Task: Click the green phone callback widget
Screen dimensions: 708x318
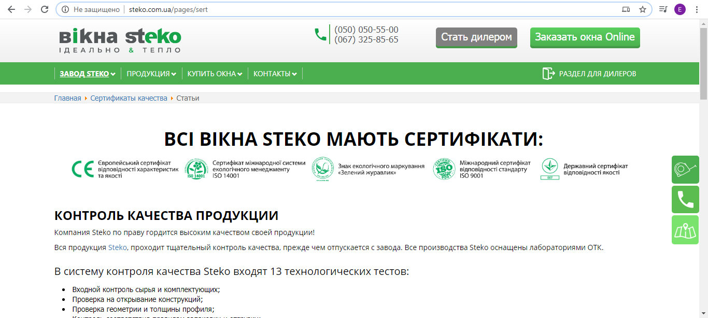Action: (x=685, y=200)
